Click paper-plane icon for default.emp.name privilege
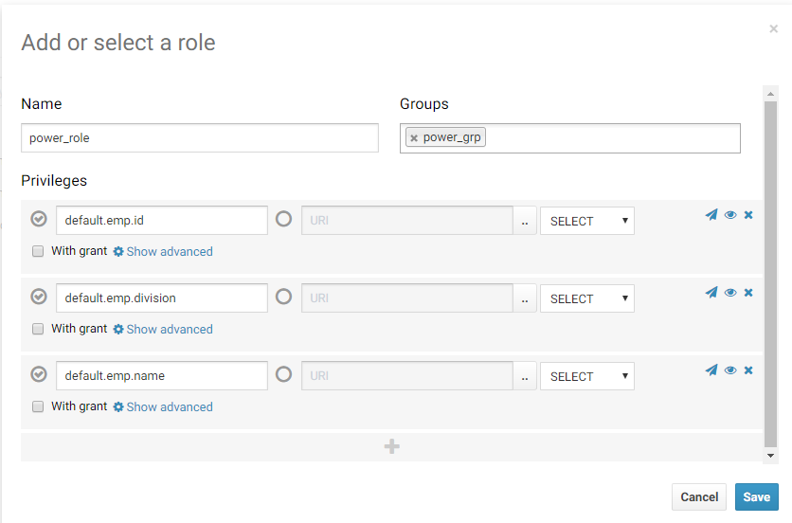 (x=711, y=370)
